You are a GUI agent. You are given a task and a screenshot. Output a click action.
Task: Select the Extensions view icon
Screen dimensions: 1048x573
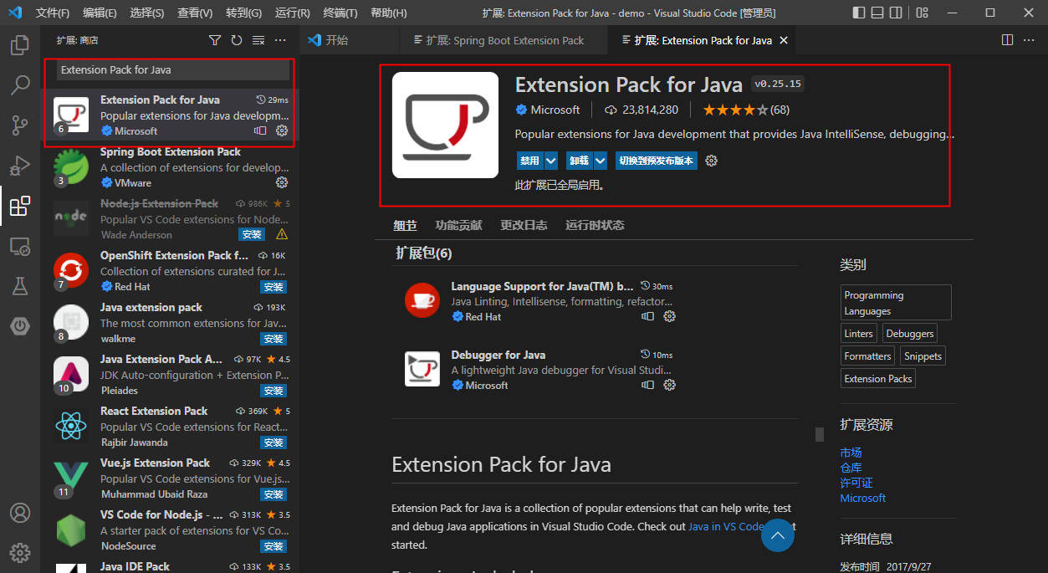(20, 205)
